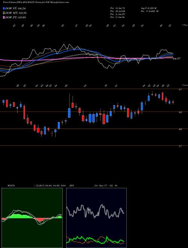
Task: Click the white DOW MT legend swatch
Action: pyautogui.click(x=4, y=13)
